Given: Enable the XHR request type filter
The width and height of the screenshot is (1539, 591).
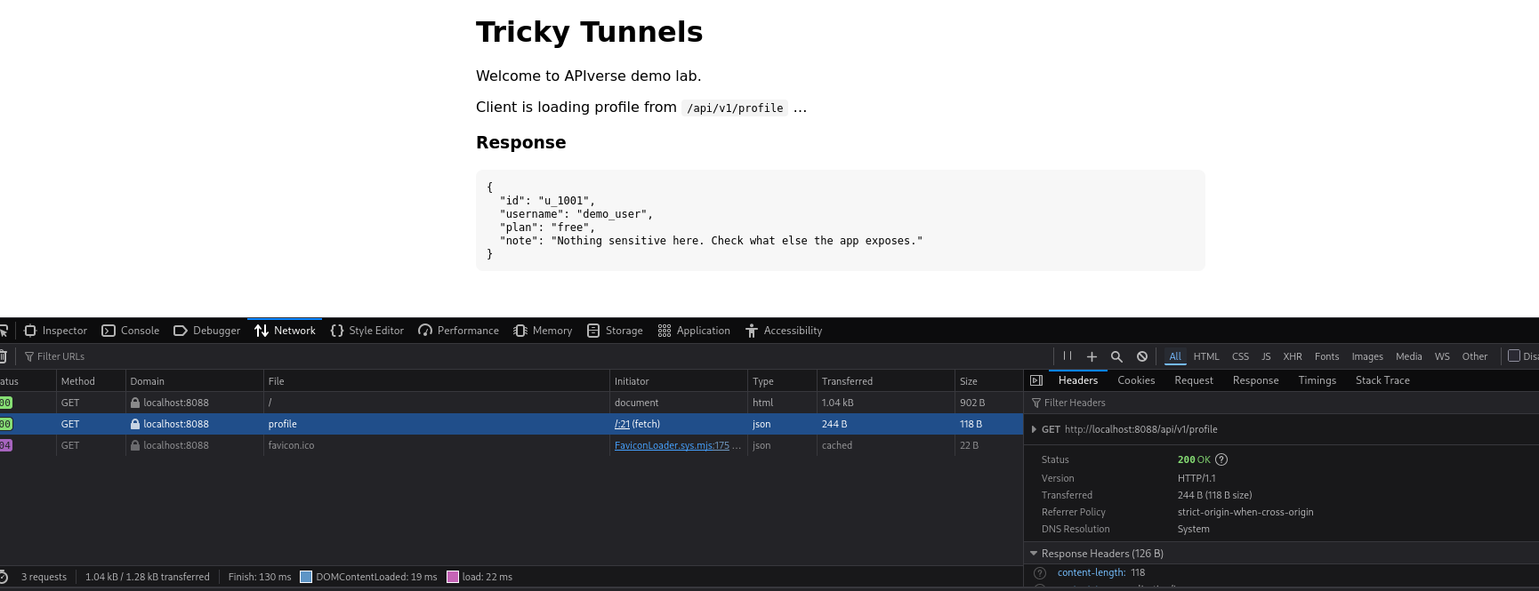Looking at the screenshot, I should [x=1292, y=356].
